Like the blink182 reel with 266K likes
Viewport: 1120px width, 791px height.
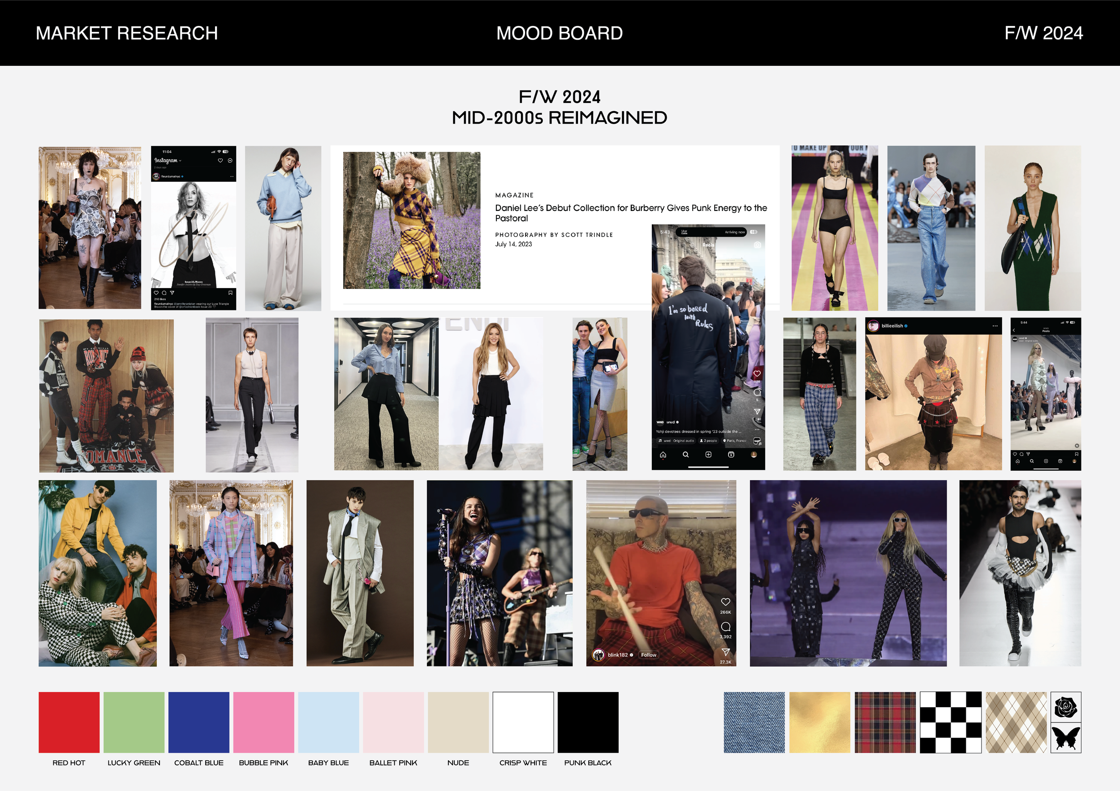[x=725, y=602]
